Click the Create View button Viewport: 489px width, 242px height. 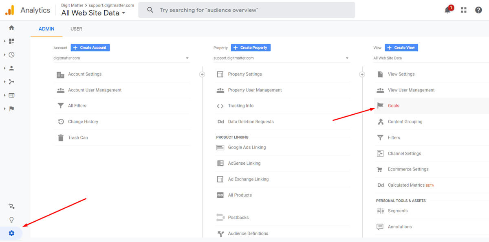click(401, 48)
